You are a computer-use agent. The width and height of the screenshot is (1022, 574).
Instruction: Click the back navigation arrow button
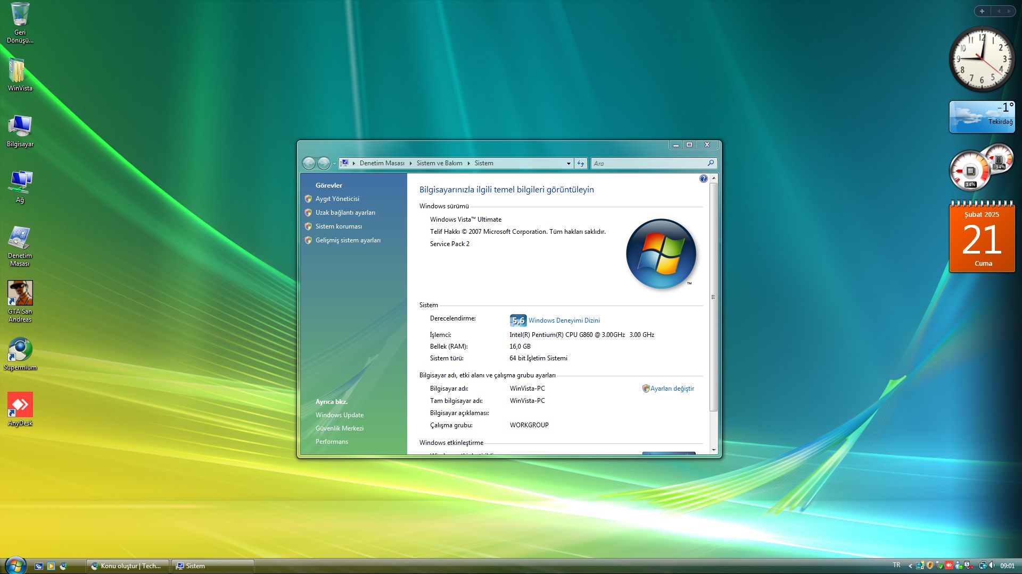(309, 163)
